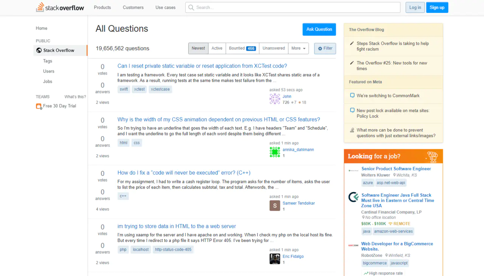The width and height of the screenshot is (484, 276).
Task: Open Users in the sidebar
Action: click(x=49, y=71)
